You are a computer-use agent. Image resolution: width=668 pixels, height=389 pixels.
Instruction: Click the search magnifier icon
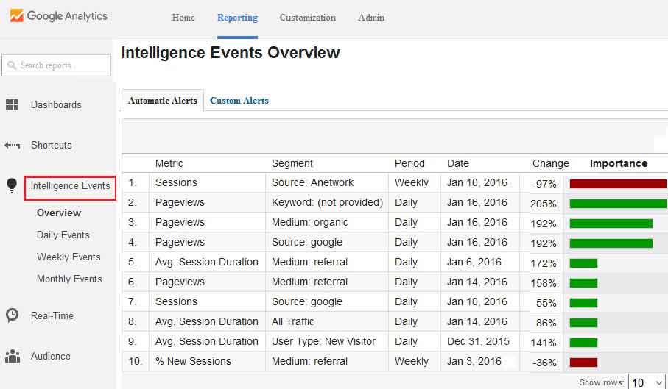coord(12,65)
